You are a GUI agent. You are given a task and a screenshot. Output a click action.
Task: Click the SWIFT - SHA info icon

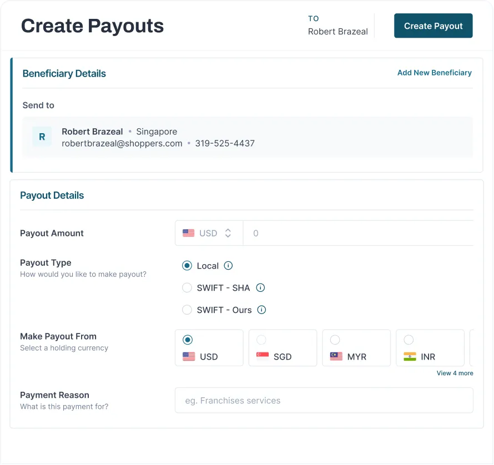click(x=260, y=288)
